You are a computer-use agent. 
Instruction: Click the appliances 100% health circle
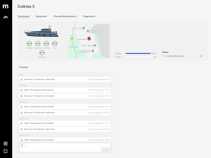click(x=42, y=53)
